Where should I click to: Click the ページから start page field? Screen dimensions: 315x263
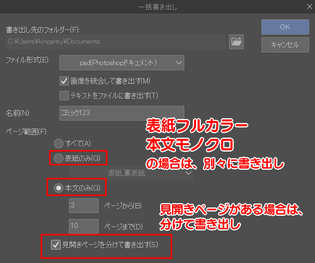(84, 205)
